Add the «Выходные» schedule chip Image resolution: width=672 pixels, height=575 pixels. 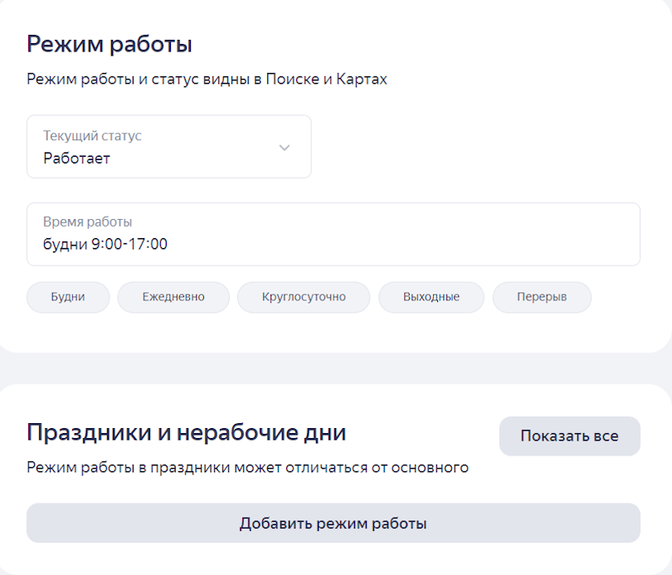(x=431, y=297)
